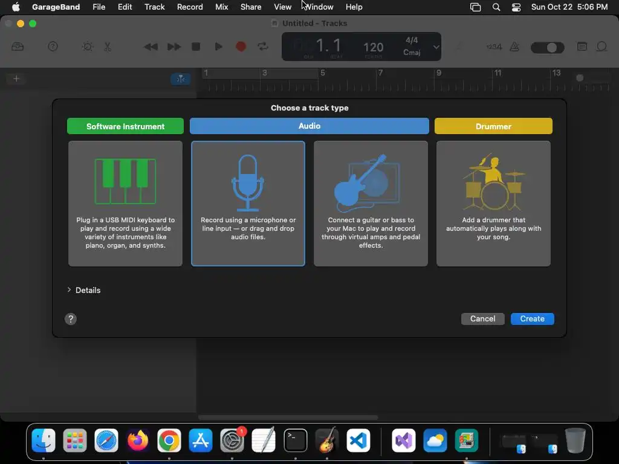This screenshot has width=619, height=464.
Task: Open the LCD display mode dropdown arrow
Action: (436, 47)
